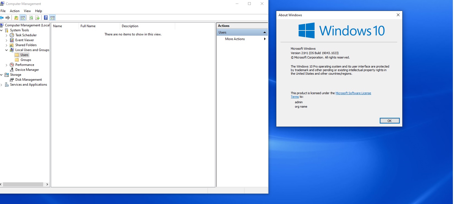The width and height of the screenshot is (457, 204).
Task: Click the Local Users and Groups icon
Action: pos(12,50)
